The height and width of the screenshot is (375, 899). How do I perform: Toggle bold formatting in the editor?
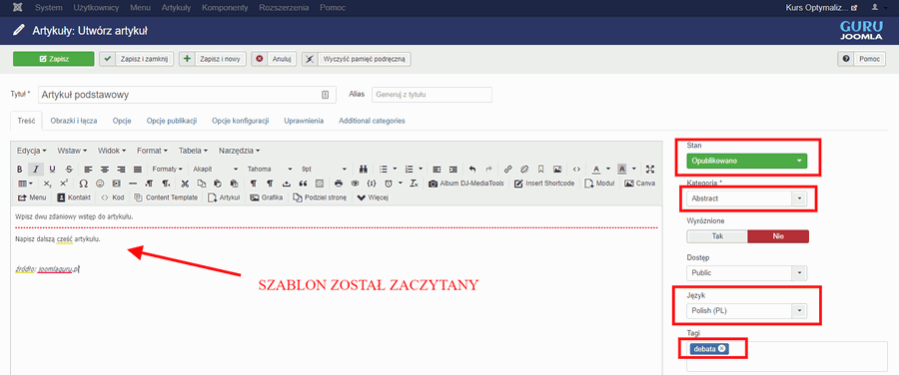click(20, 169)
